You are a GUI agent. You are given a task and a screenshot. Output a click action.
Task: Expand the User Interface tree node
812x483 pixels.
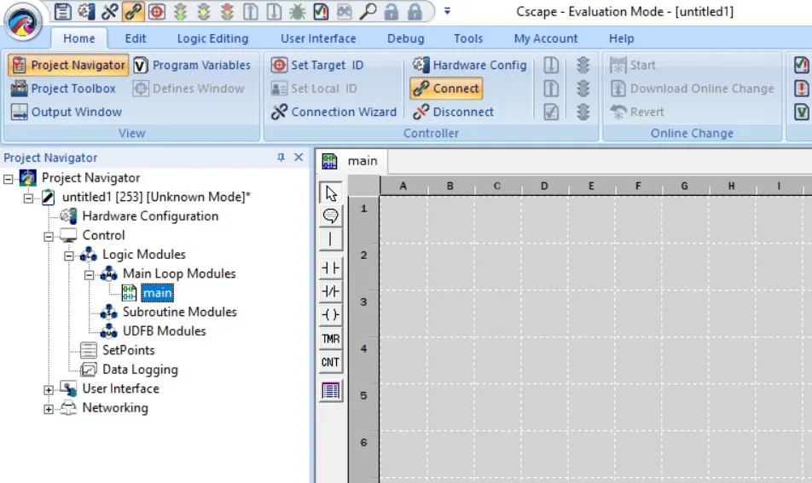click(49, 389)
